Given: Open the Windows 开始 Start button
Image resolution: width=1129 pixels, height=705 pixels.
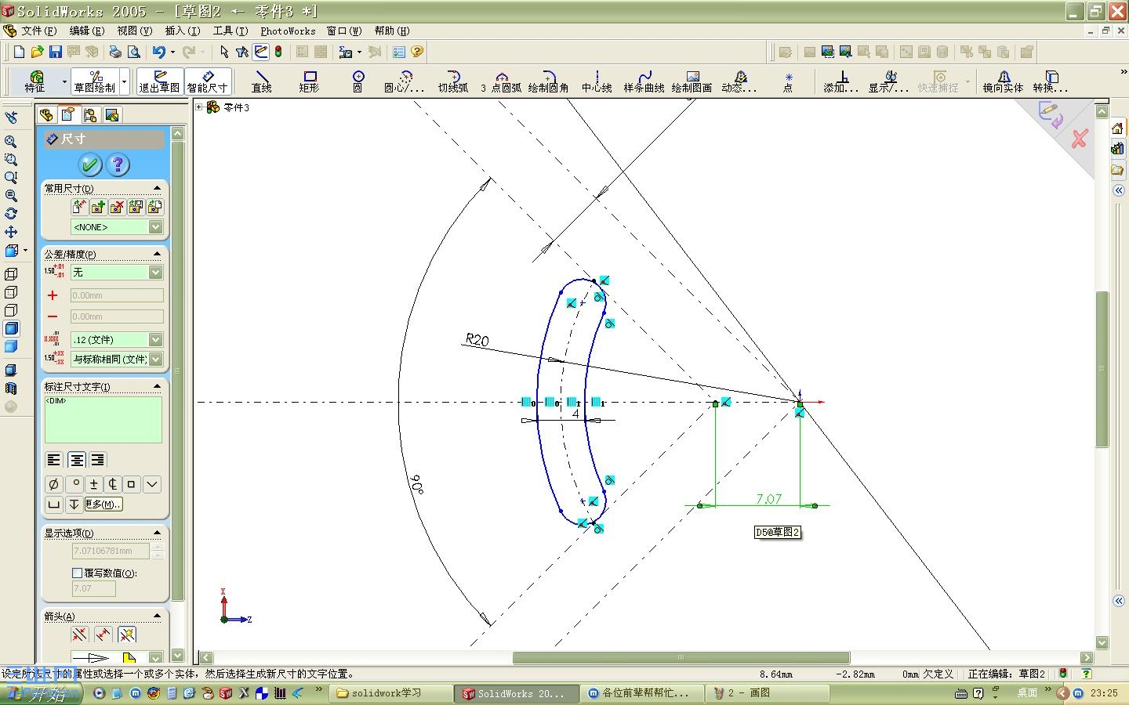Looking at the screenshot, I should (x=41, y=693).
